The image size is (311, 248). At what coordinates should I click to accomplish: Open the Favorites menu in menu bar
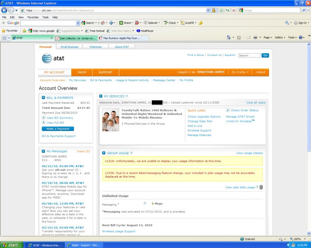[33, 17]
